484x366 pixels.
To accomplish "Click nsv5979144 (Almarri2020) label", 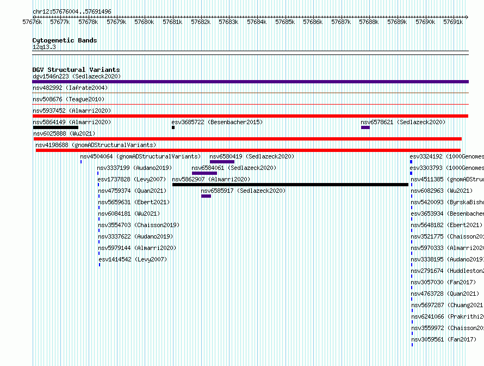I will [137, 248].
